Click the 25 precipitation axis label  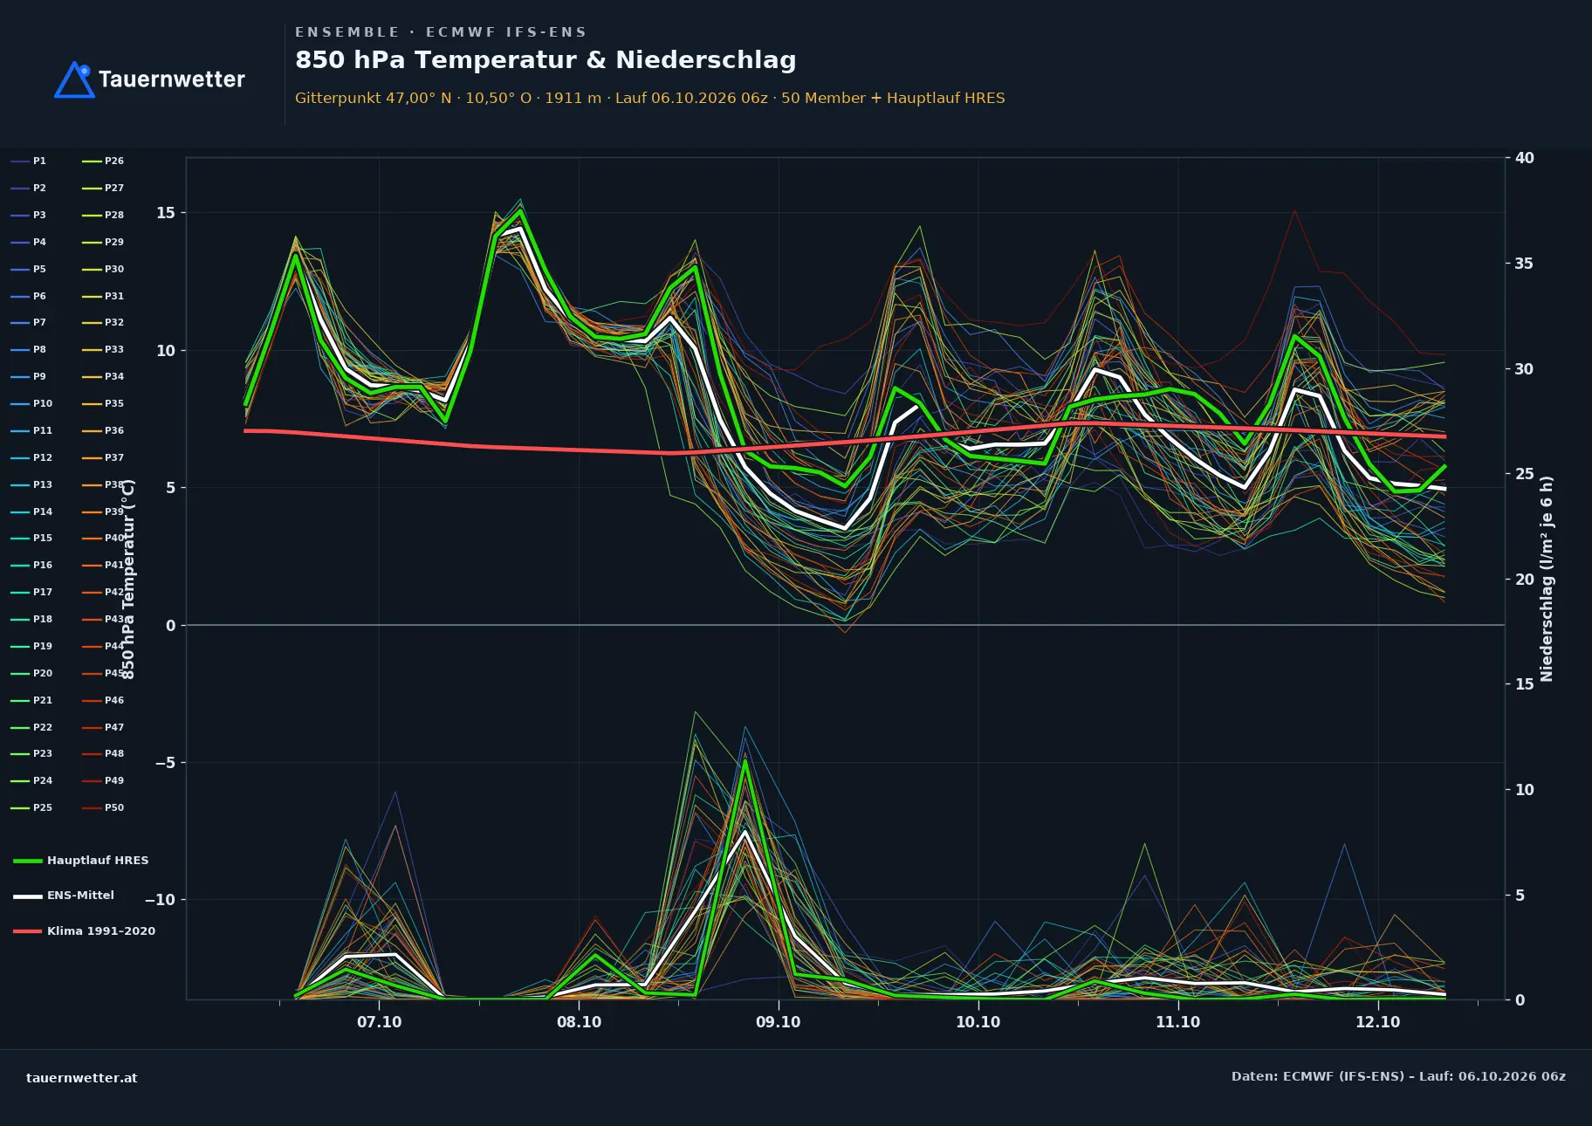[1525, 474]
